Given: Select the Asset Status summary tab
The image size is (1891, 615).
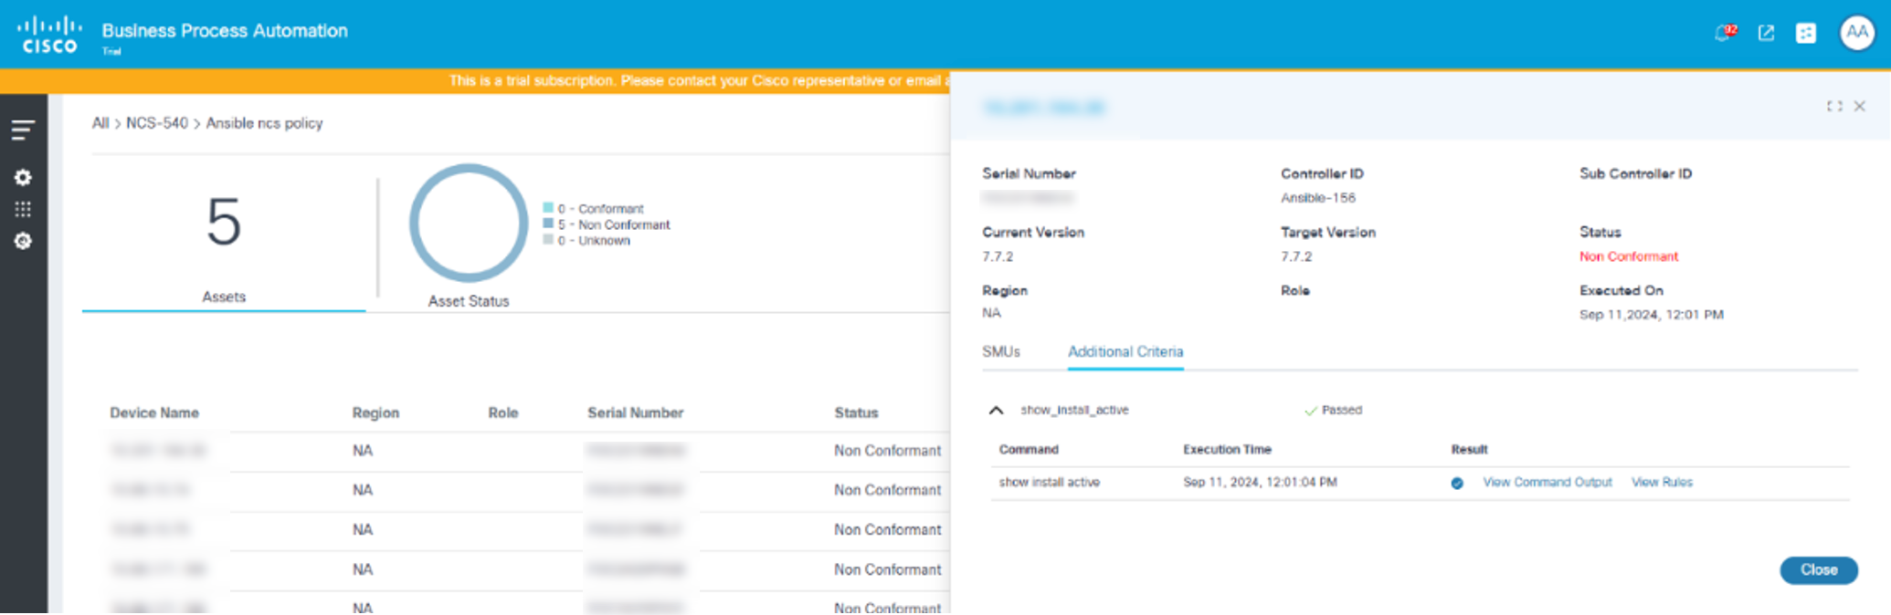Looking at the screenshot, I should [469, 300].
